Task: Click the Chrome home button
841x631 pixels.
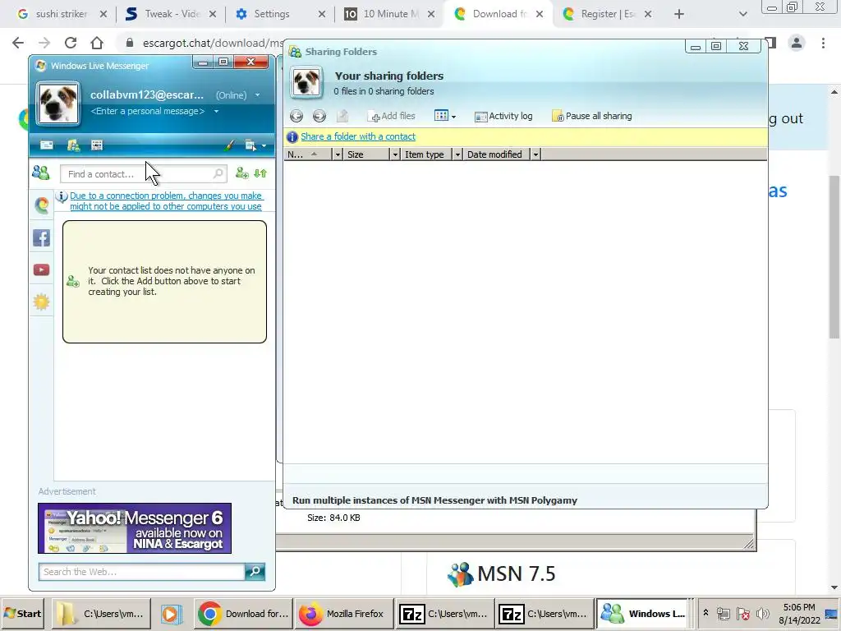Action: pos(97,43)
